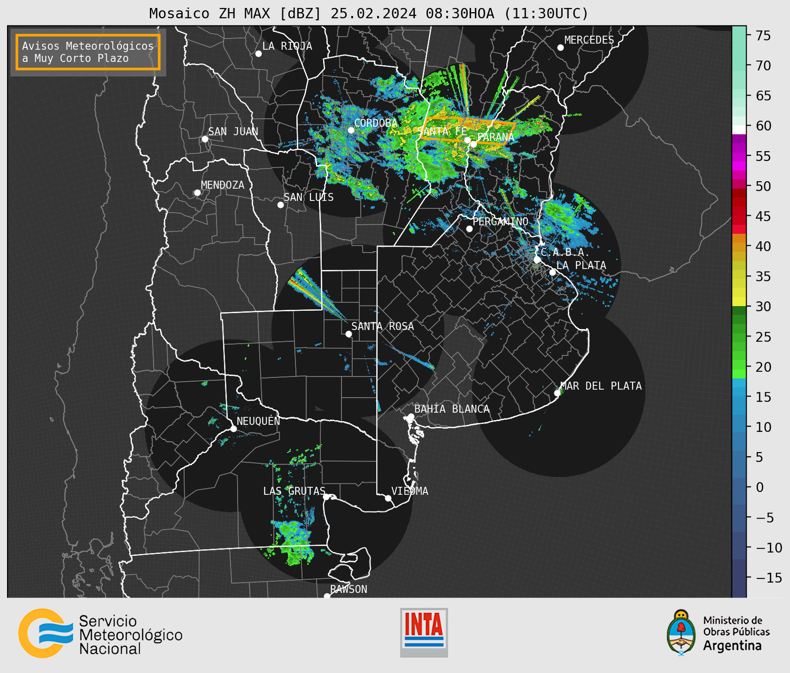Click the white dot marking Mercedes

coord(560,48)
